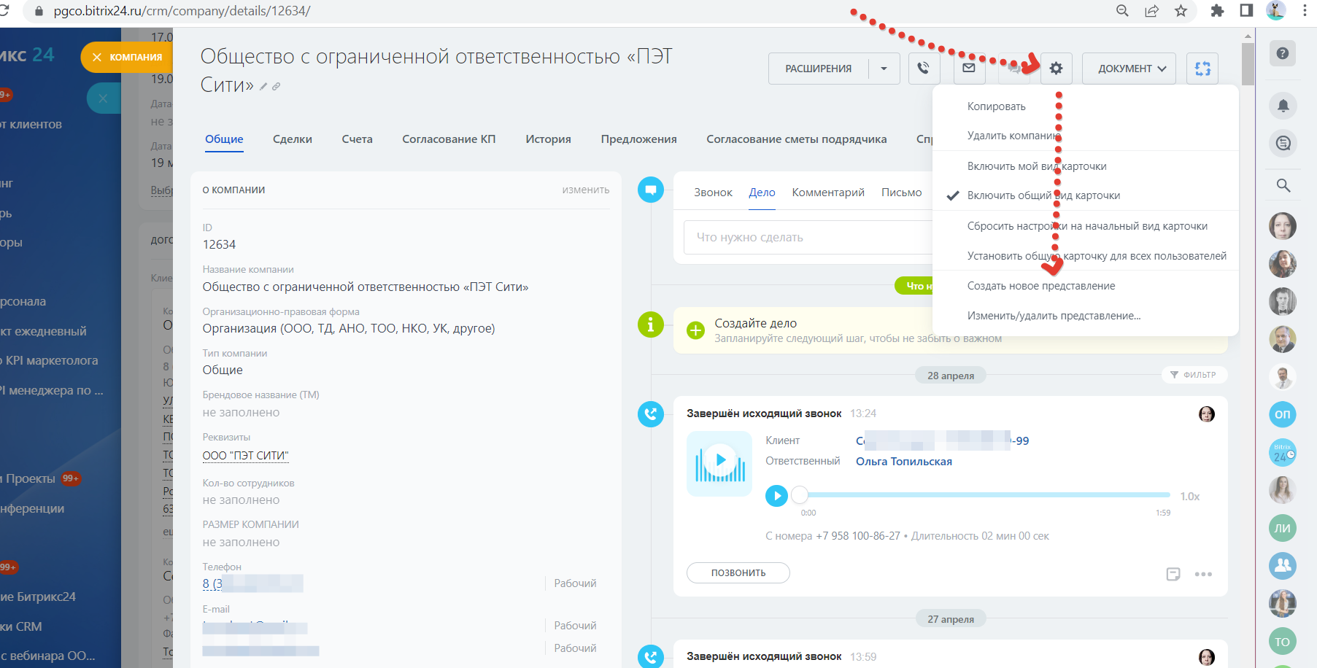Click the search magnifier in right sidebar
This screenshot has width=1317, height=668.
point(1283,185)
